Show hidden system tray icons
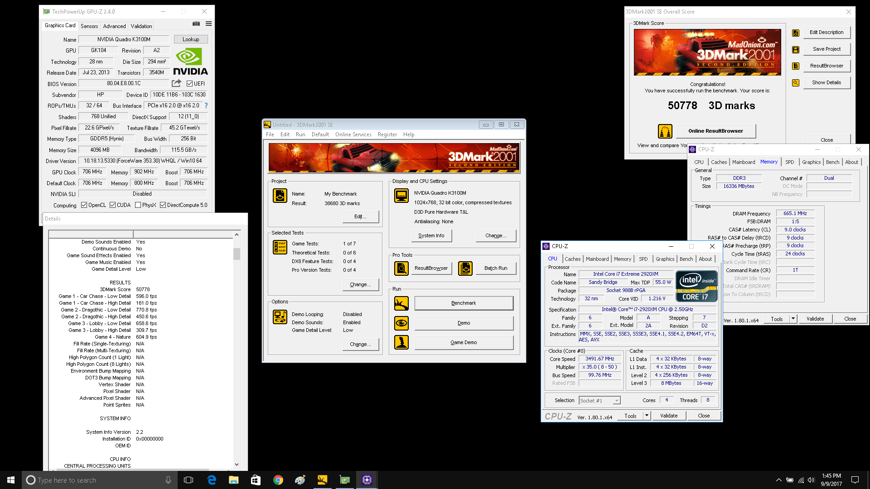This screenshot has width=870, height=489. click(x=778, y=480)
